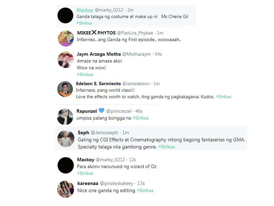Viewport: 274px width, 206px height.
Task: Open kareenaa's profile picture
Action: tap(65, 189)
